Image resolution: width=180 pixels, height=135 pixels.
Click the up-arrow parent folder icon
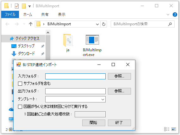click(x=31, y=24)
